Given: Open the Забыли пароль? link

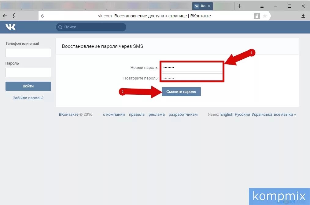Looking at the screenshot, I should pyautogui.click(x=28, y=98).
